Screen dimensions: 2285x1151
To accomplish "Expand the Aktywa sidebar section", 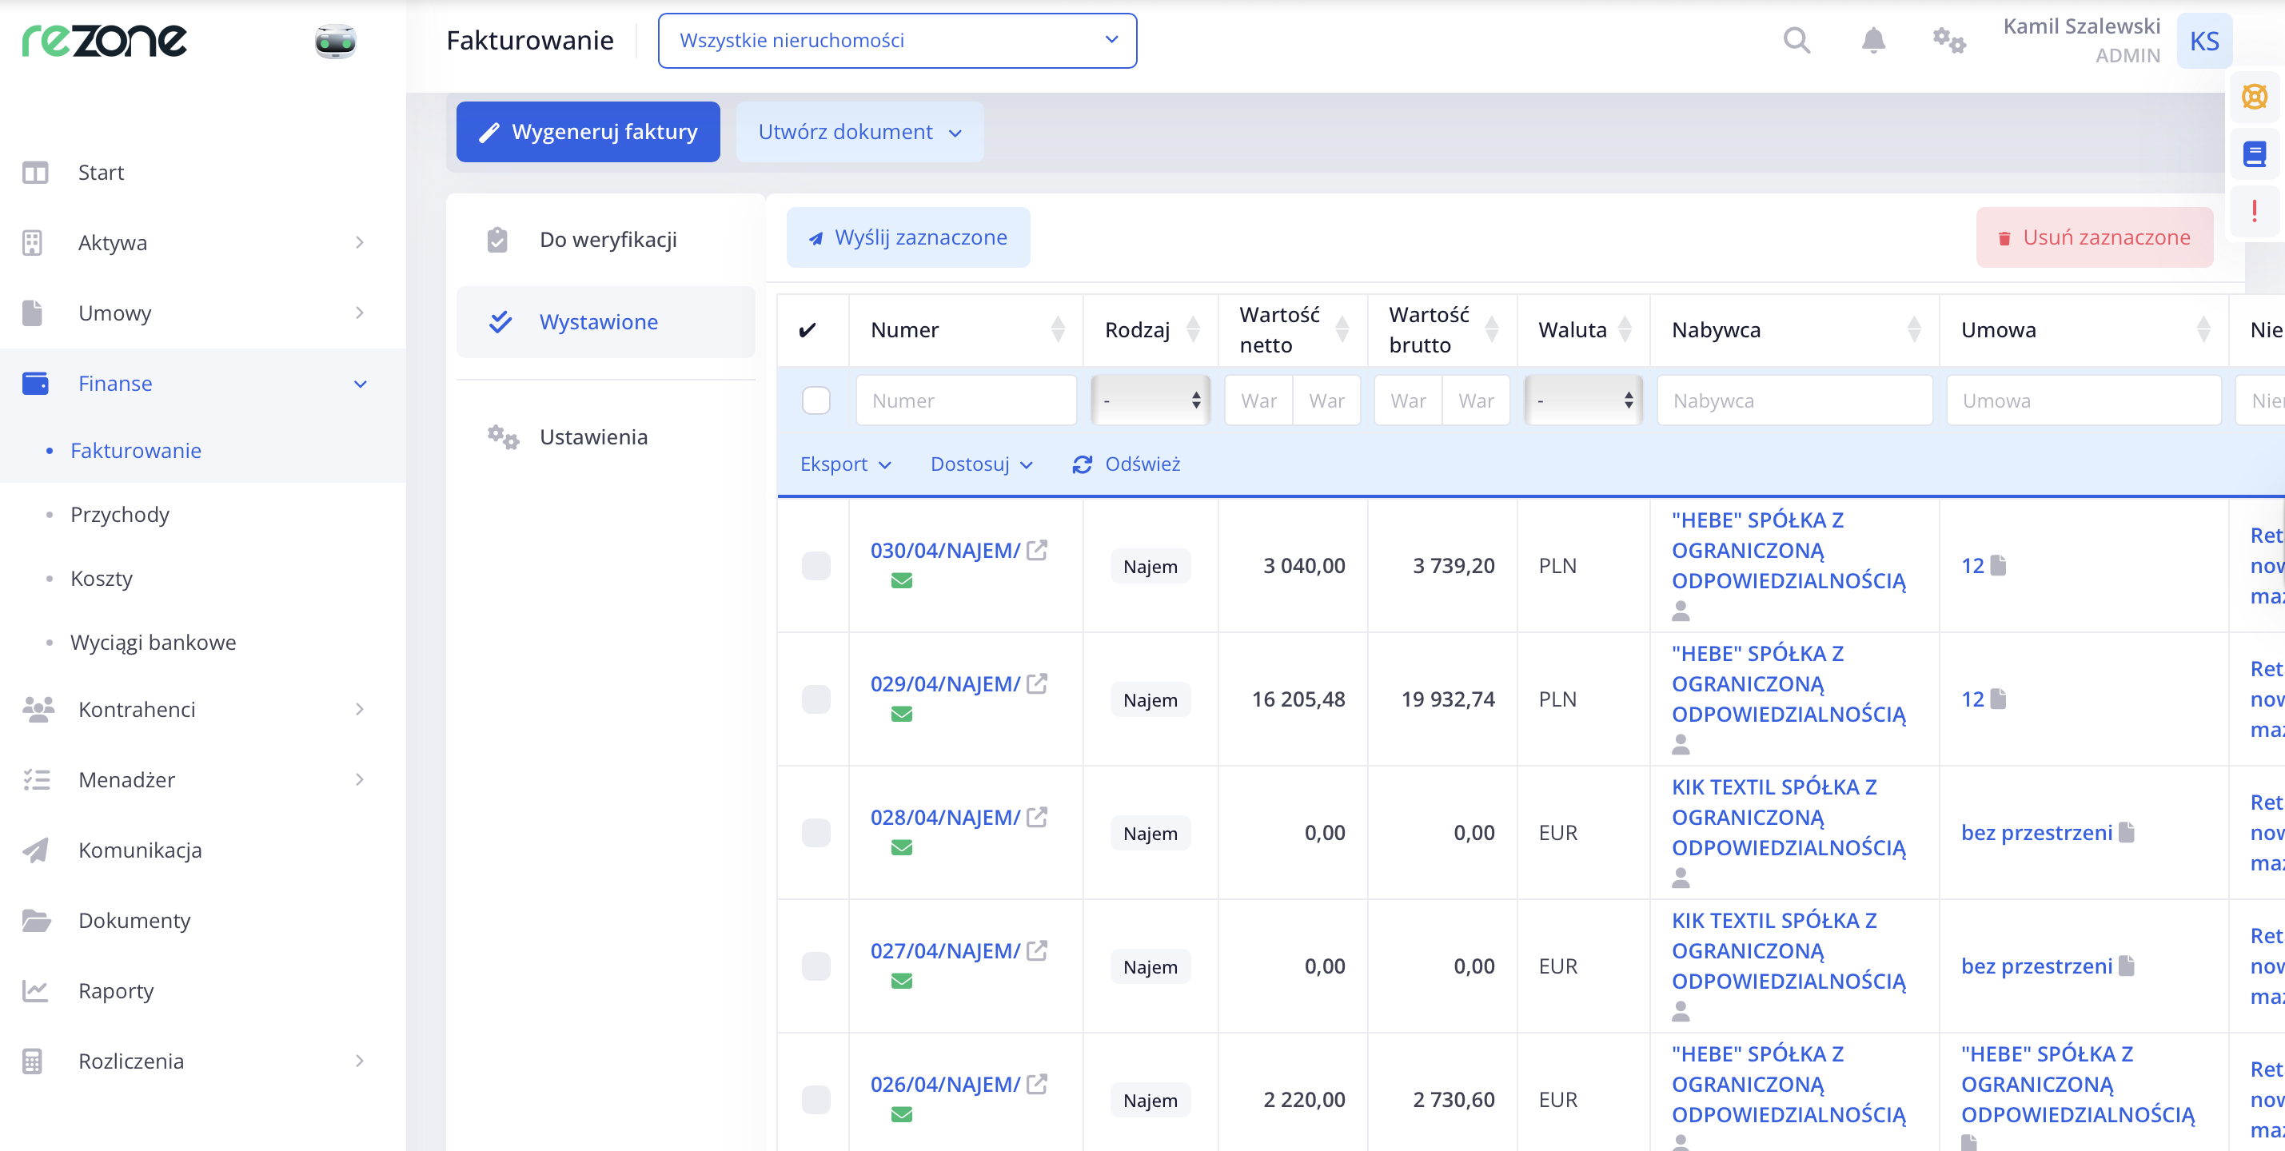I will click(202, 243).
